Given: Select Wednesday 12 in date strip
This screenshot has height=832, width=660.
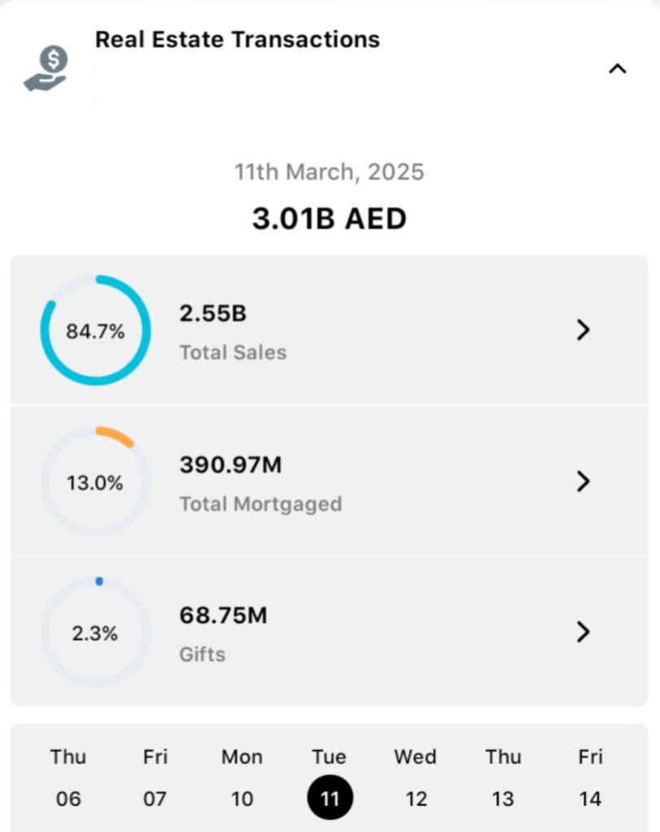Looking at the screenshot, I should pyautogui.click(x=416, y=778).
